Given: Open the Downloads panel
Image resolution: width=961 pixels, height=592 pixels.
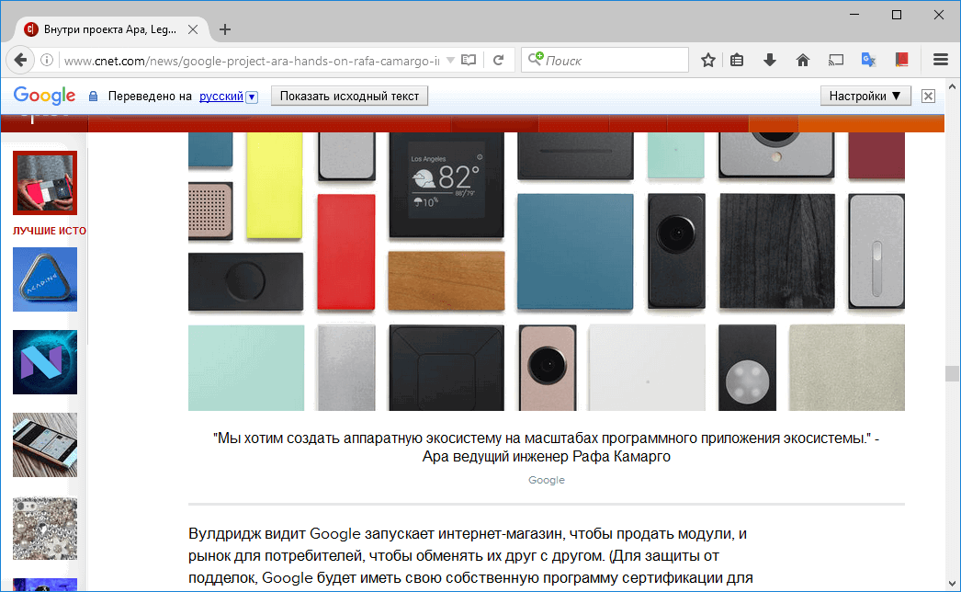Looking at the screenshot, I should click(769, 59).
